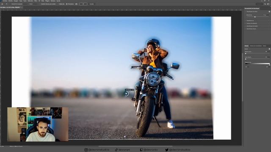Click the search icon at top right
This screenshot has height=152, width=271.
265,4
